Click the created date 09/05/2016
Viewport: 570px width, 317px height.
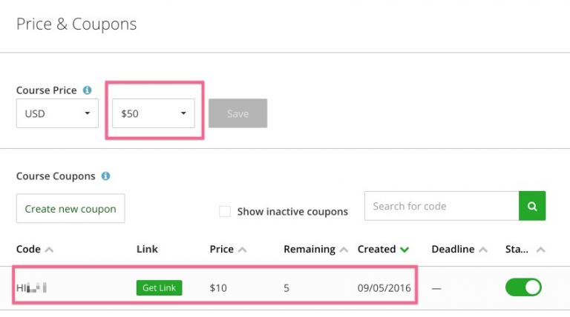pyautogui.click(x=384, y=288)
